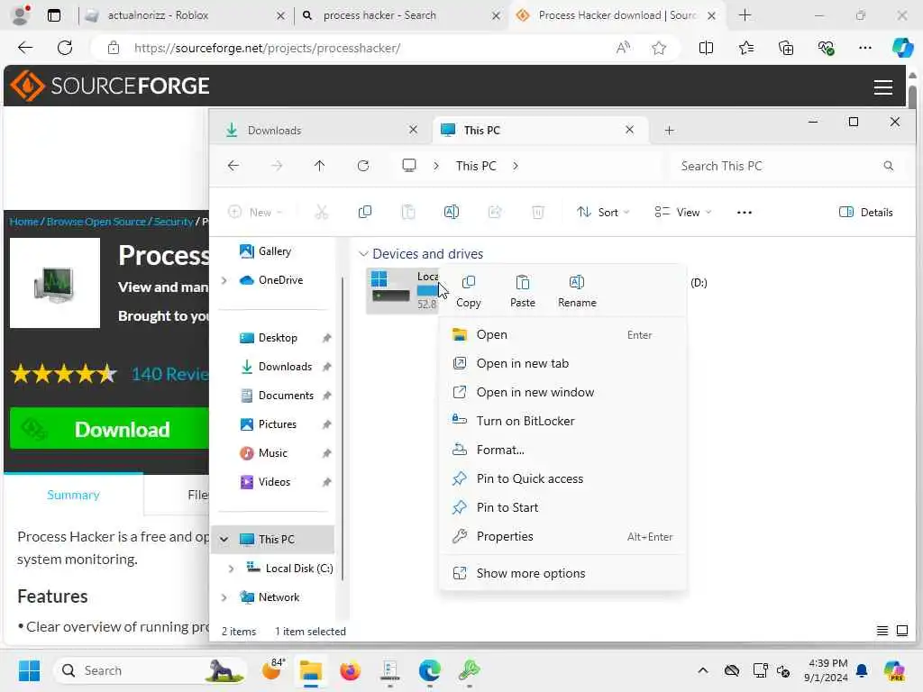The height and width of the screenshot is (692, 923).
Task: Open the SourceForge hamburger menu
Action: tap(882, 87)
